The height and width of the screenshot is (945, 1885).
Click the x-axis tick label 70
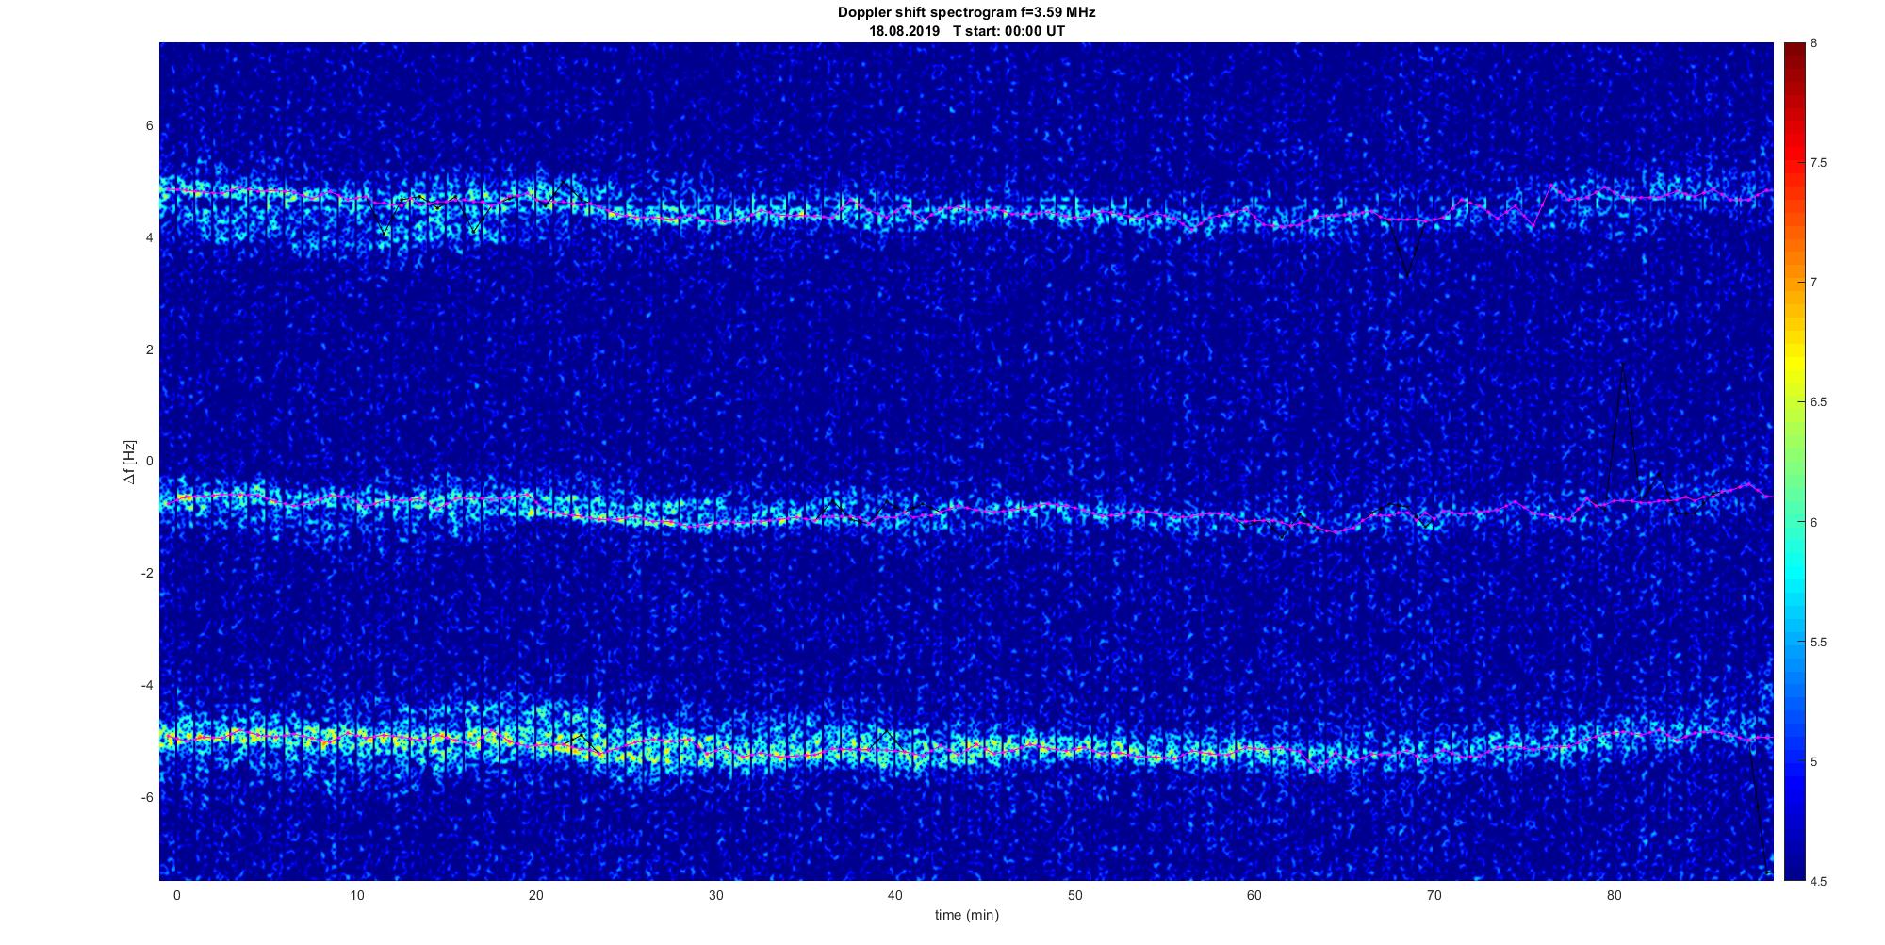(1434, 895)
